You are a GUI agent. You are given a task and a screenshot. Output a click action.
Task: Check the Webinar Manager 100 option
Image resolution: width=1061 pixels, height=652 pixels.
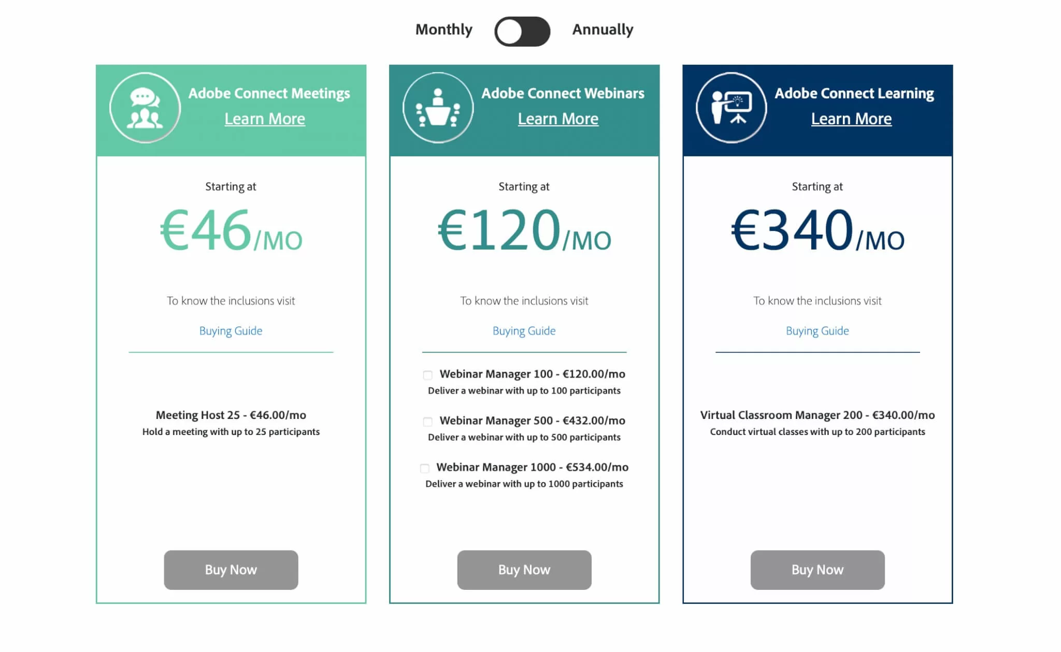click(x=427, y=374)
